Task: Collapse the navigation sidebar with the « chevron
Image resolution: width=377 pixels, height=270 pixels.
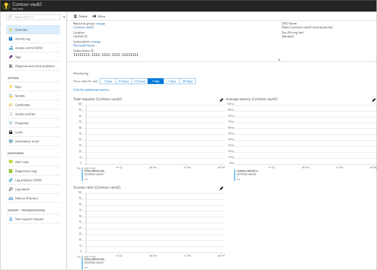Action: 64,17
